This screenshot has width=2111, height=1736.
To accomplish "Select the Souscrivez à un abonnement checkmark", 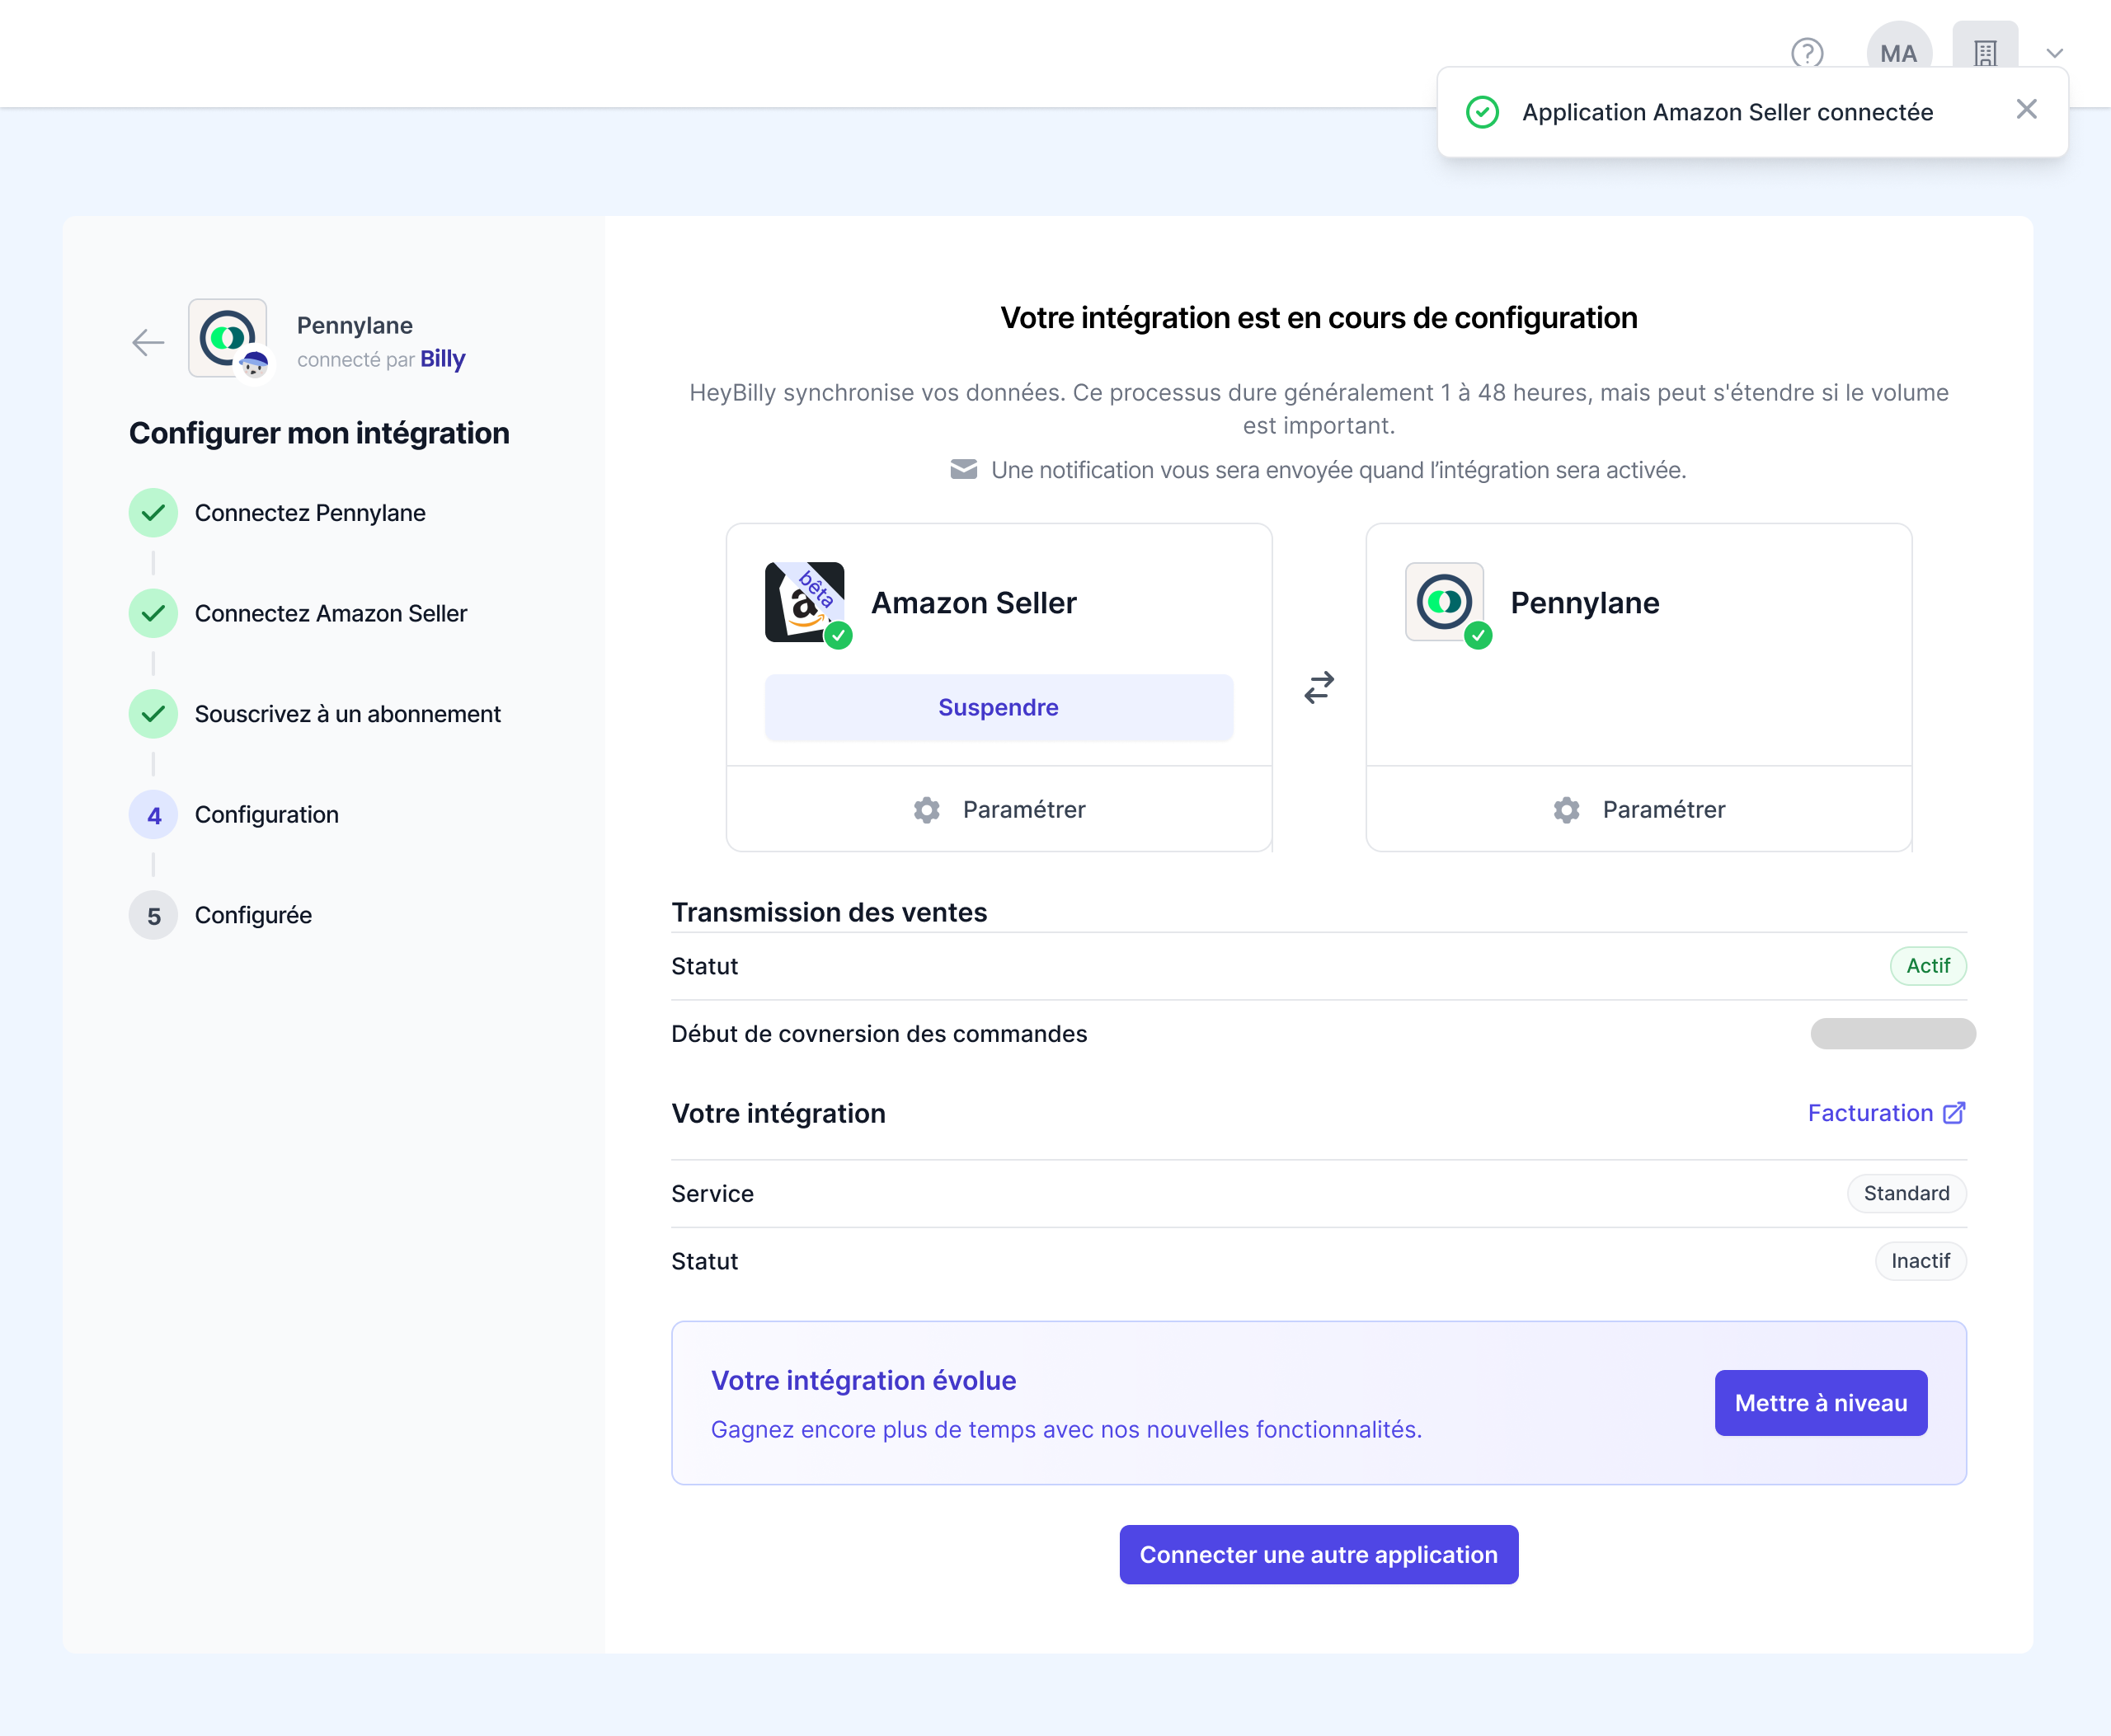I will 153,714.
